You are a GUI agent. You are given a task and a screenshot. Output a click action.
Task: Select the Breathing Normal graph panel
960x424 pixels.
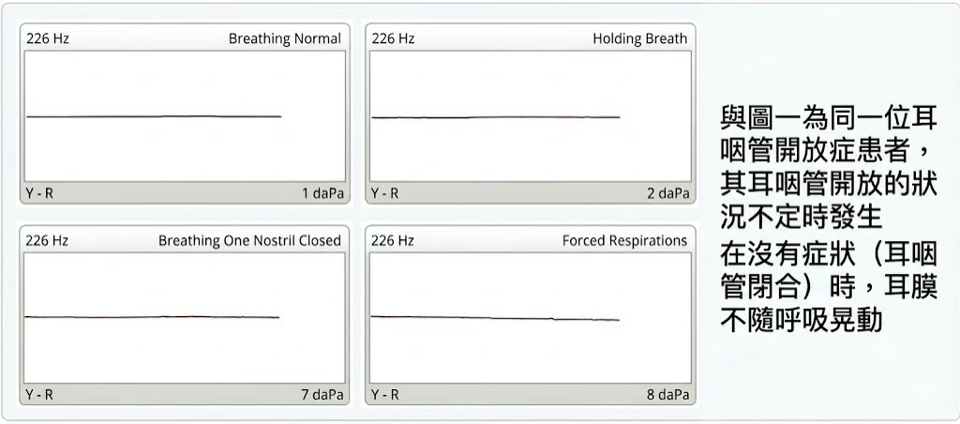click(x=185, y=115)
